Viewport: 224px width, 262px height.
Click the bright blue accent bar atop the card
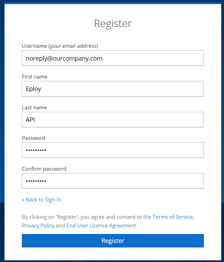pyautogui.click(x=113, y=3)
